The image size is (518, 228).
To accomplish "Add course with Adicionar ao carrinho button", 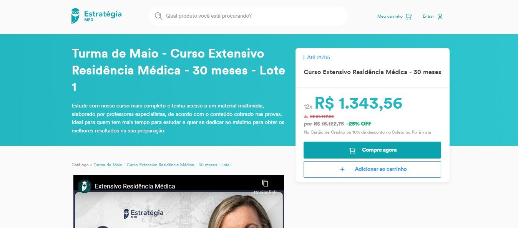I will (x=372, y=169).
